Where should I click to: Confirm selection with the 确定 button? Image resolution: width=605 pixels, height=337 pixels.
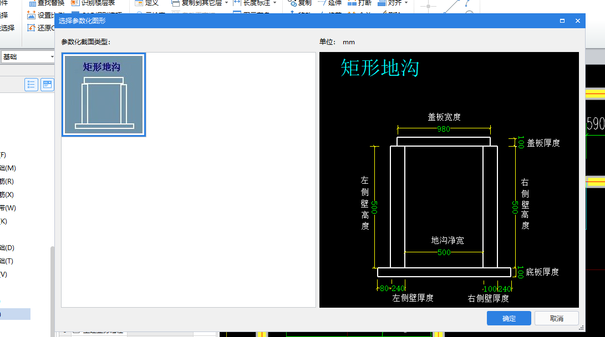[509, 319]
